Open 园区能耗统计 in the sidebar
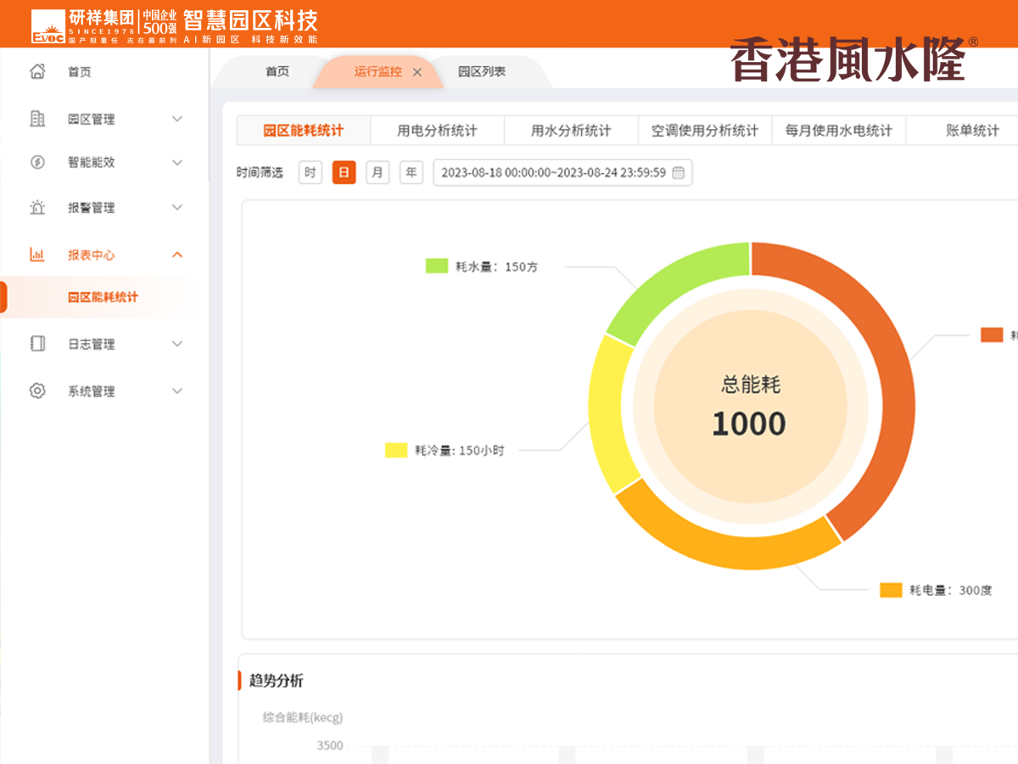Viewport: 1018px width, 764px height. 103,297
